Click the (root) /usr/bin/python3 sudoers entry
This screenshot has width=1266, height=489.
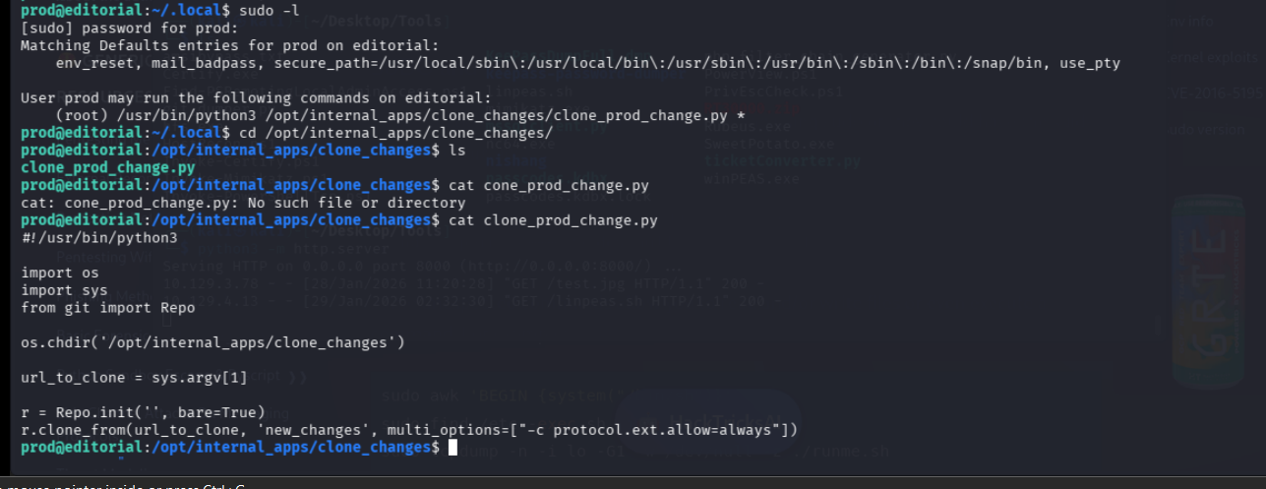tap(388, 115)
